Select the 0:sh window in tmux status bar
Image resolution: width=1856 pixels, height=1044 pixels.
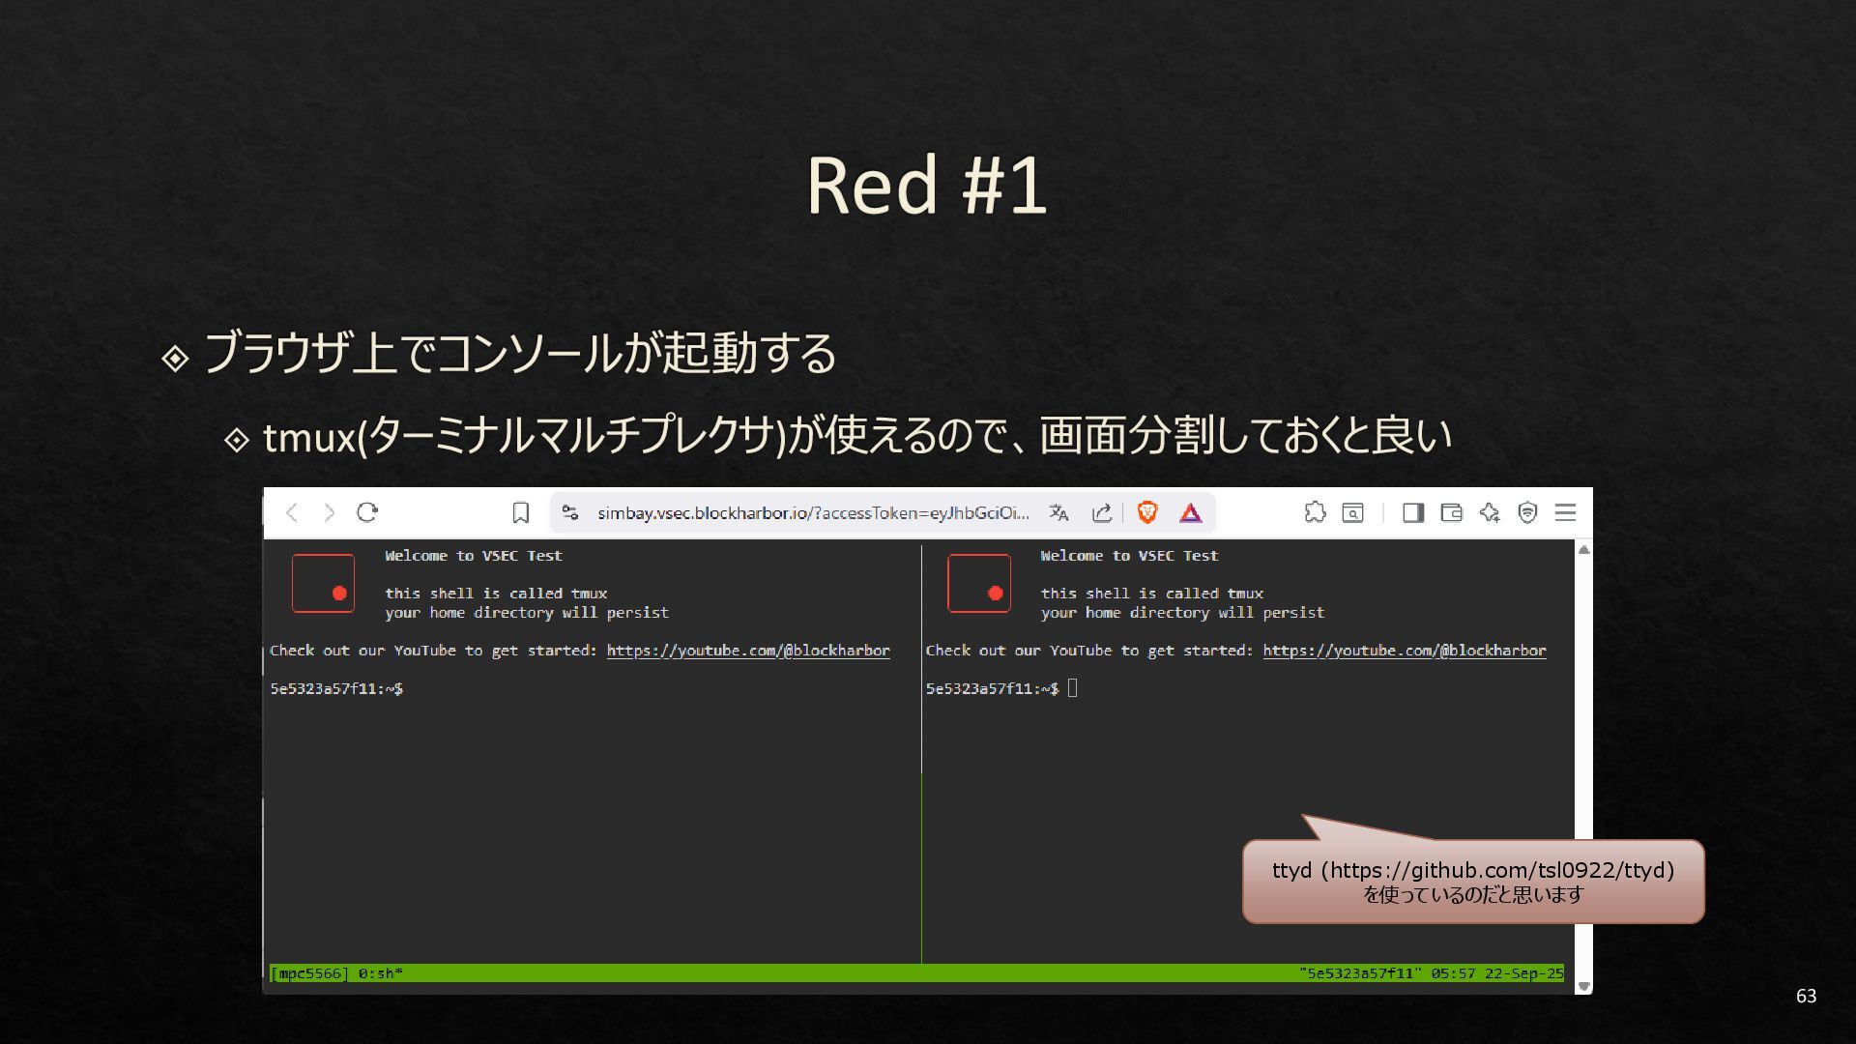click(380, 973)
